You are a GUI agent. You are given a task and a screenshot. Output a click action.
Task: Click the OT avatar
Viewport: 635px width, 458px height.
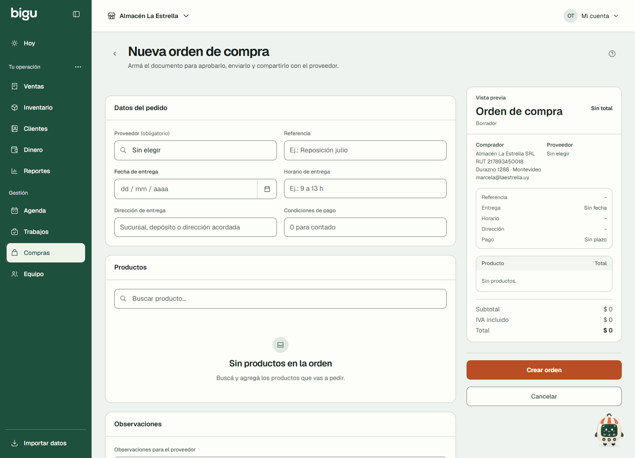click(x=571, y=16)
